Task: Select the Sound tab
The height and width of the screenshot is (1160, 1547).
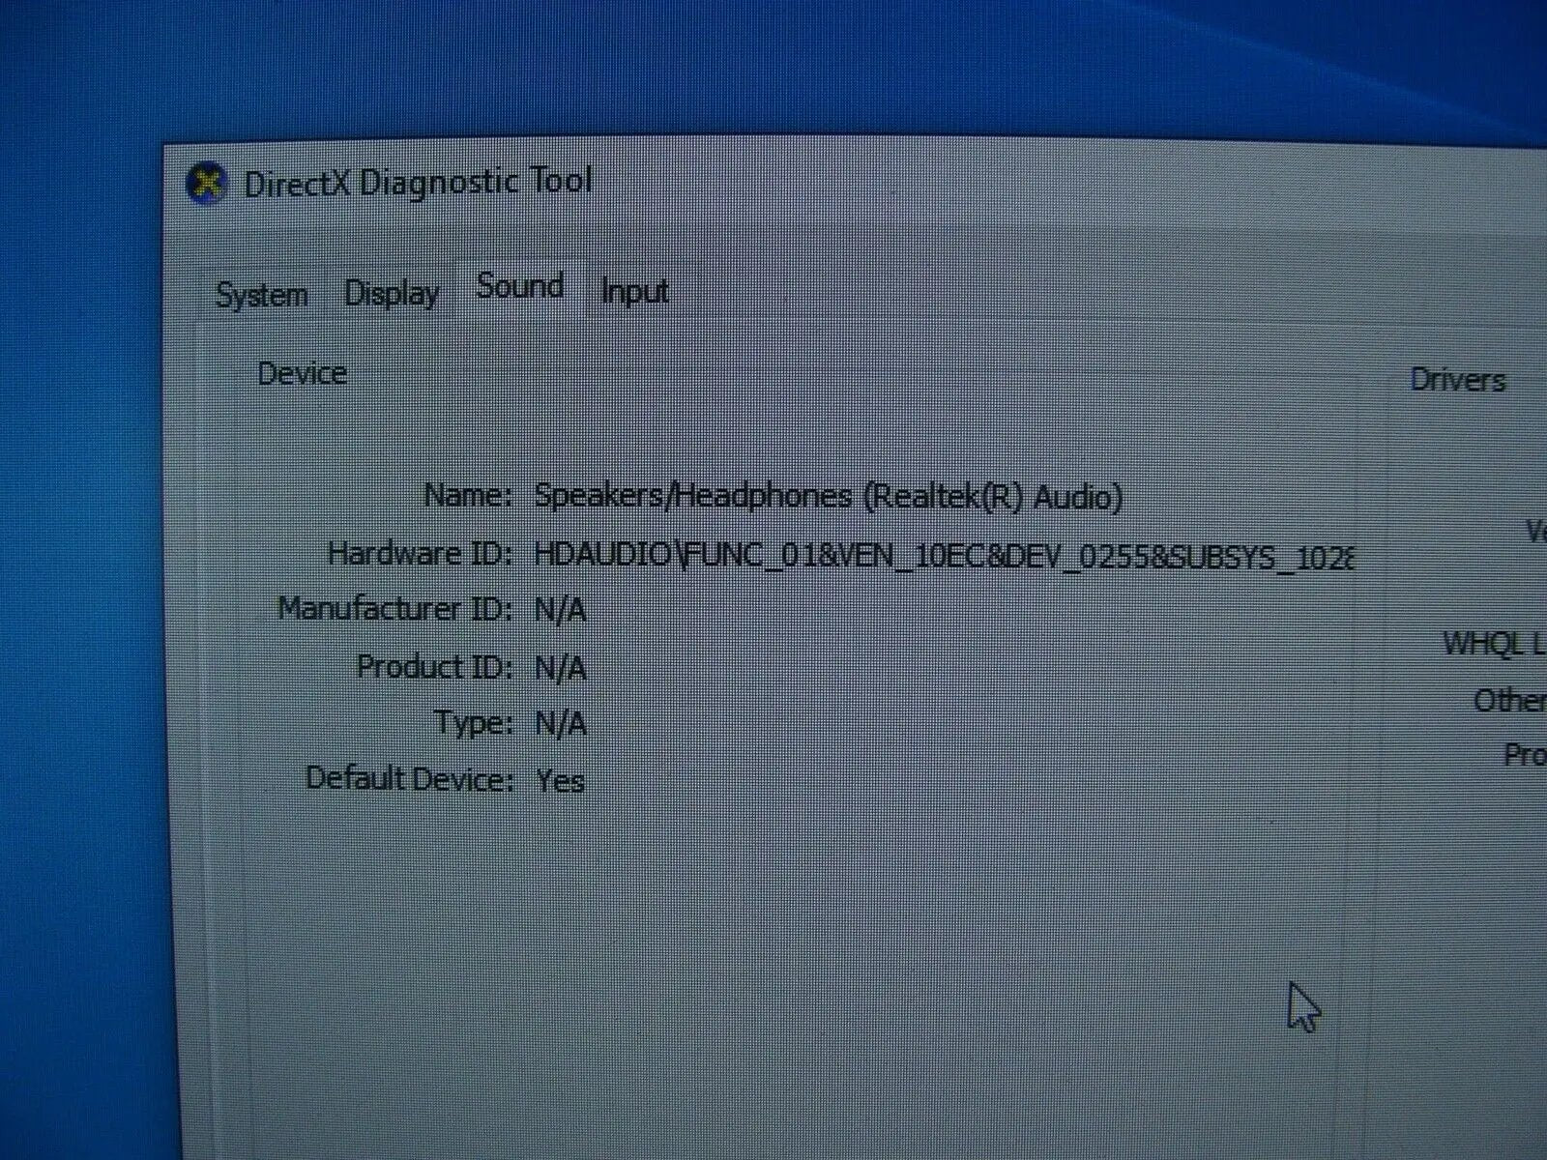Action: pos(520,286)
